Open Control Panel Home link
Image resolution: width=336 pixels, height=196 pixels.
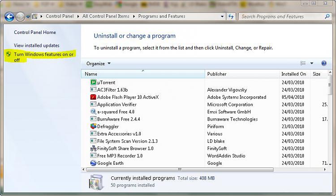[x=35, y=32]
